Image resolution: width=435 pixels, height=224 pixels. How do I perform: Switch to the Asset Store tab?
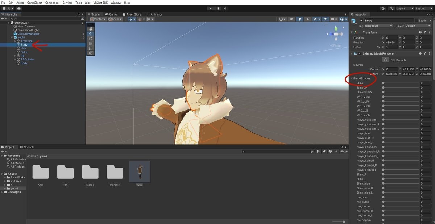[132, 14]
